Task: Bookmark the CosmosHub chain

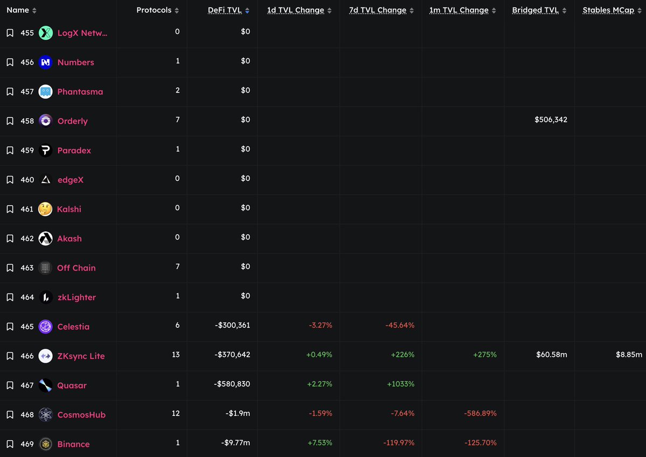Action: (x=10, y=414)
